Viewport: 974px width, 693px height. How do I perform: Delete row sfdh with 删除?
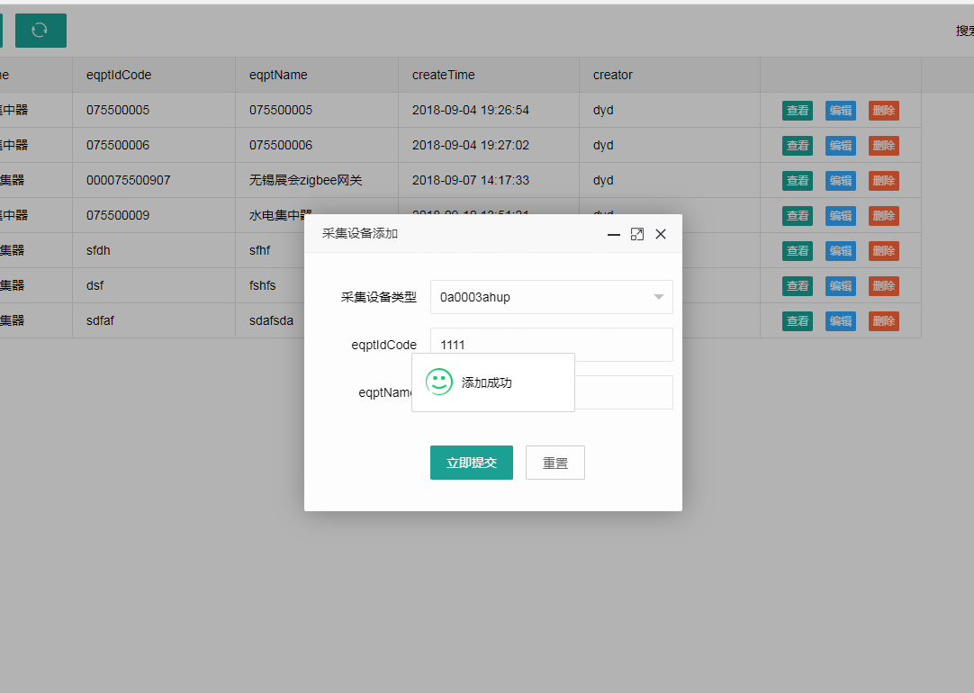coord(883,251)
